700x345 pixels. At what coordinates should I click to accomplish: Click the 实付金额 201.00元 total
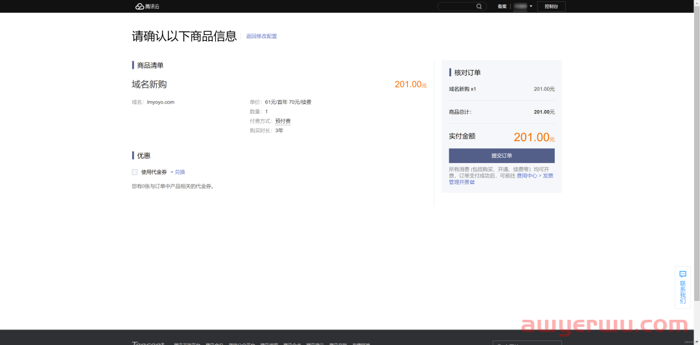tap(534, 137)
